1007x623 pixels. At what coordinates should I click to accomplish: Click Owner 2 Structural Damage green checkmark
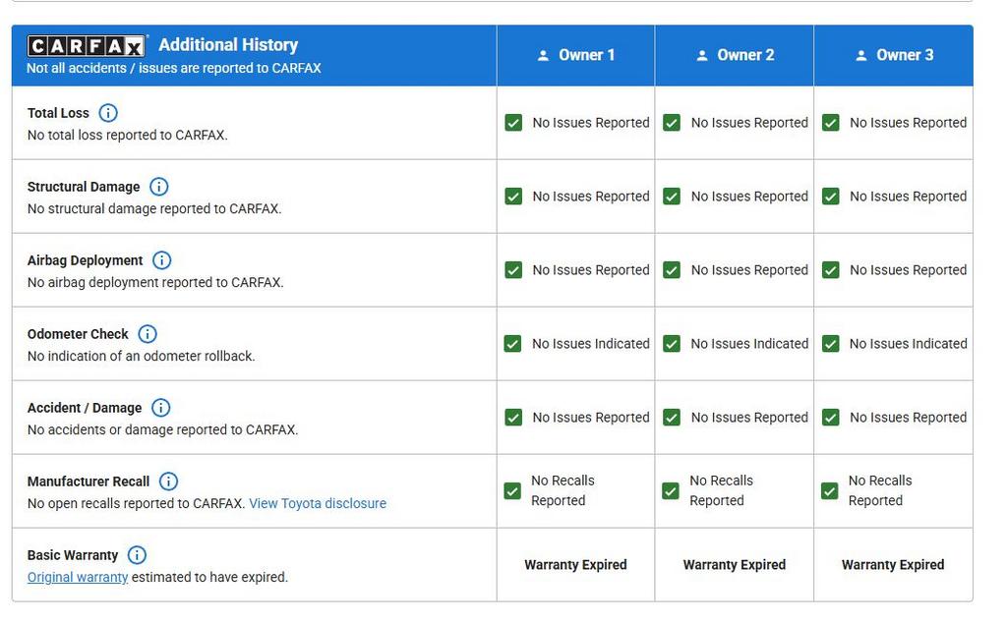tap(672, 197)
